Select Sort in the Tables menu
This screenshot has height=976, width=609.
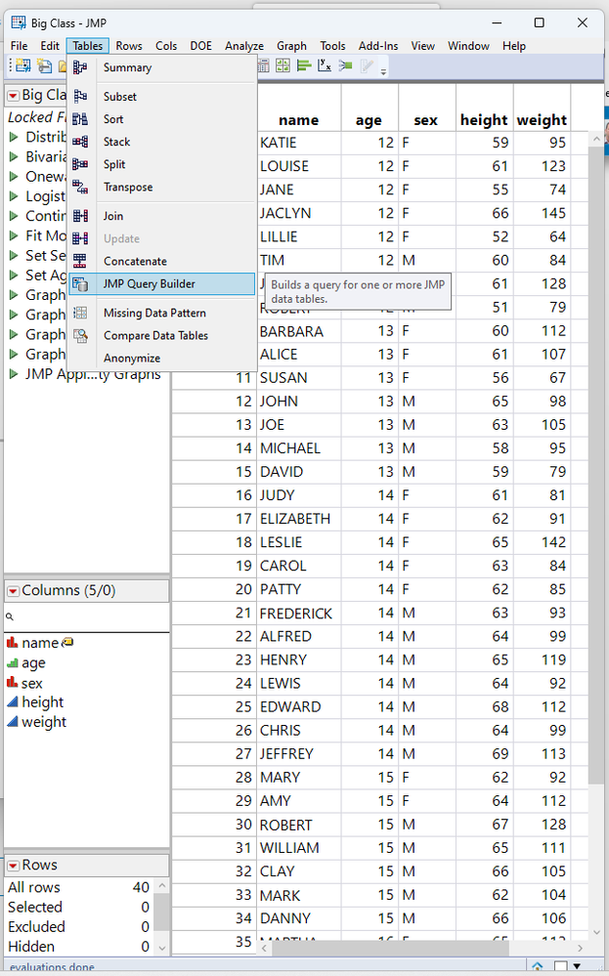point(162,119)
